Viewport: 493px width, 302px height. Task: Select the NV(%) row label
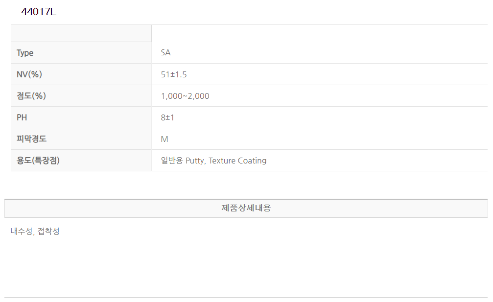29,74
